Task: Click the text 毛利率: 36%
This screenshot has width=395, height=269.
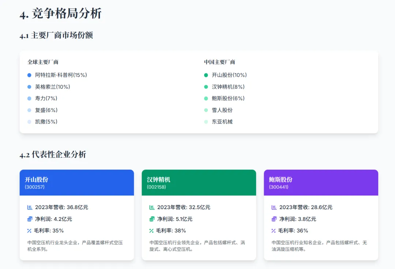Action: (293, 231)
